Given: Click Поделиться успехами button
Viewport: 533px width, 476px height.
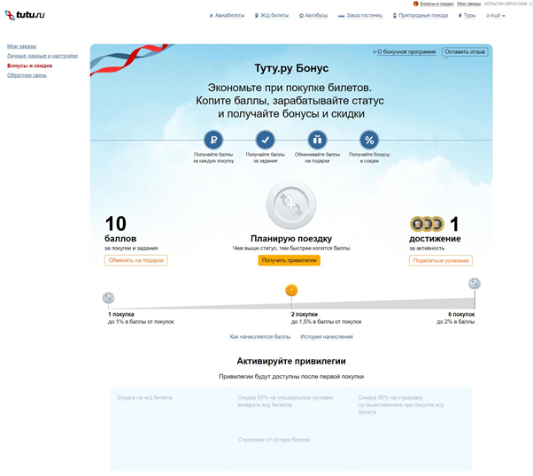Looking at the screenshot, I should pos(441,261).
